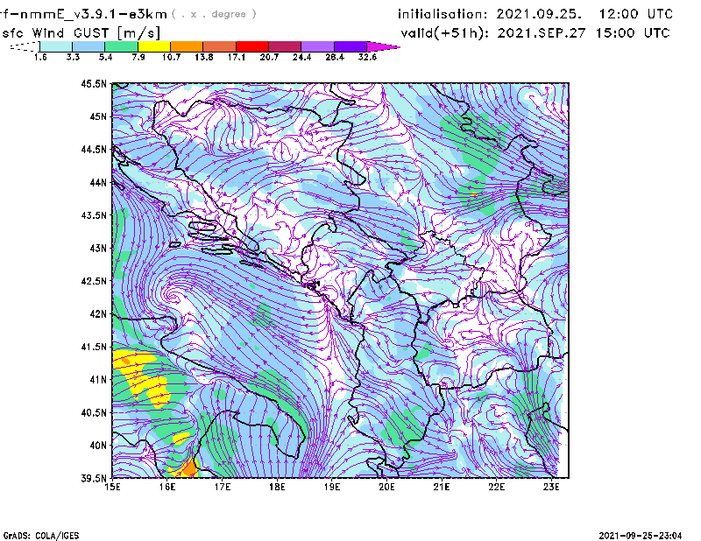The image size is (701, 541).
Task: Click the "43N" latitude label
Action: point(98,248)
